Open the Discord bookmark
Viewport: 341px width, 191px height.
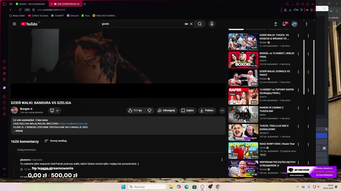click(72, 16)
